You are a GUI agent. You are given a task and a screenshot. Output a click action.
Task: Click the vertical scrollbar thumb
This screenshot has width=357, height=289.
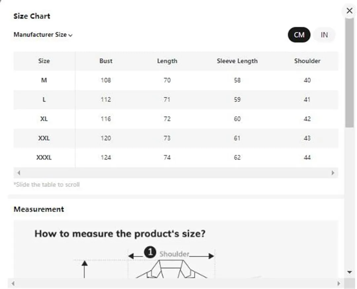tap(349, 73)
